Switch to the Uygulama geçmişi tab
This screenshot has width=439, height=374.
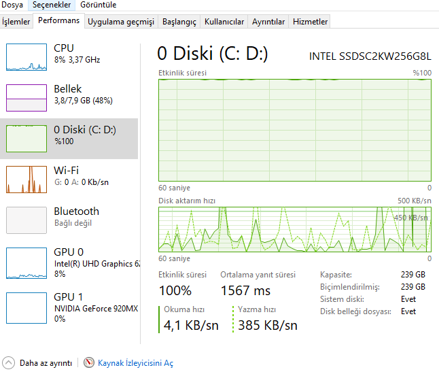pyautogui.click(x=121, y=22)
